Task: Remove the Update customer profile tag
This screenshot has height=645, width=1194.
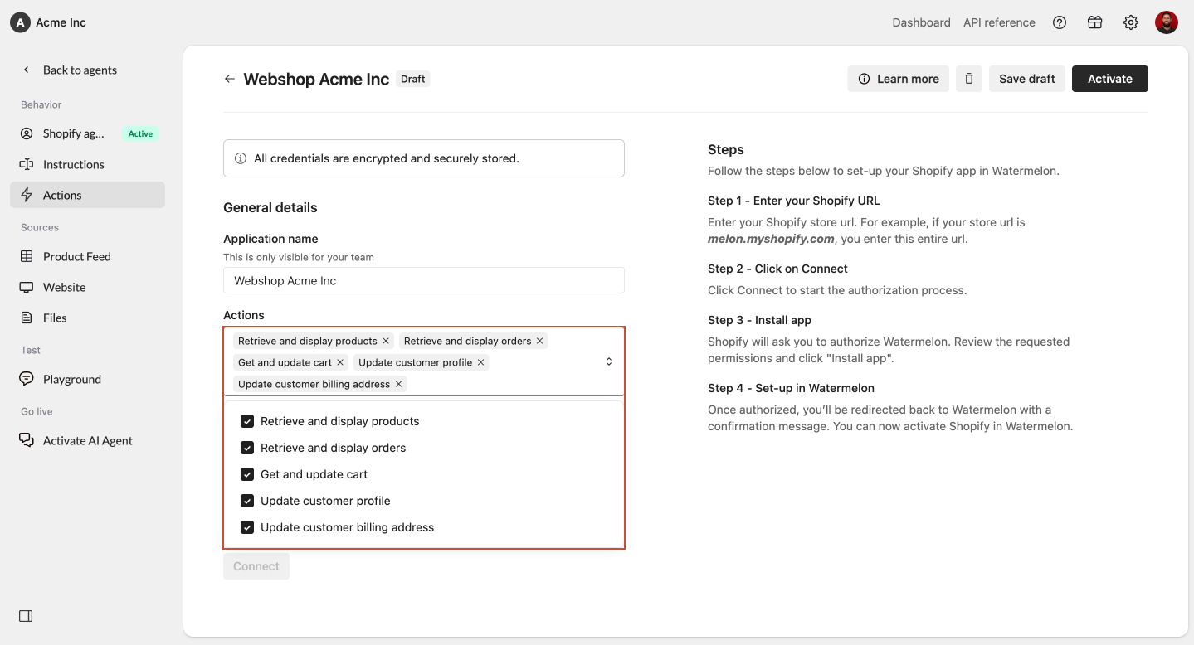Action: (x=480, y=362)
